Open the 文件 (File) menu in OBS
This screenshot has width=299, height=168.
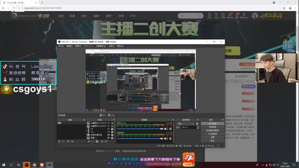[x=61, y=46]
